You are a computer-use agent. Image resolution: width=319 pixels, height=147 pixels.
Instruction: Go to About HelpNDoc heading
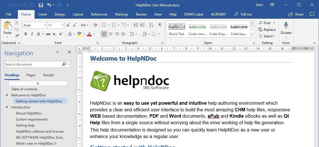coord(29,113)
